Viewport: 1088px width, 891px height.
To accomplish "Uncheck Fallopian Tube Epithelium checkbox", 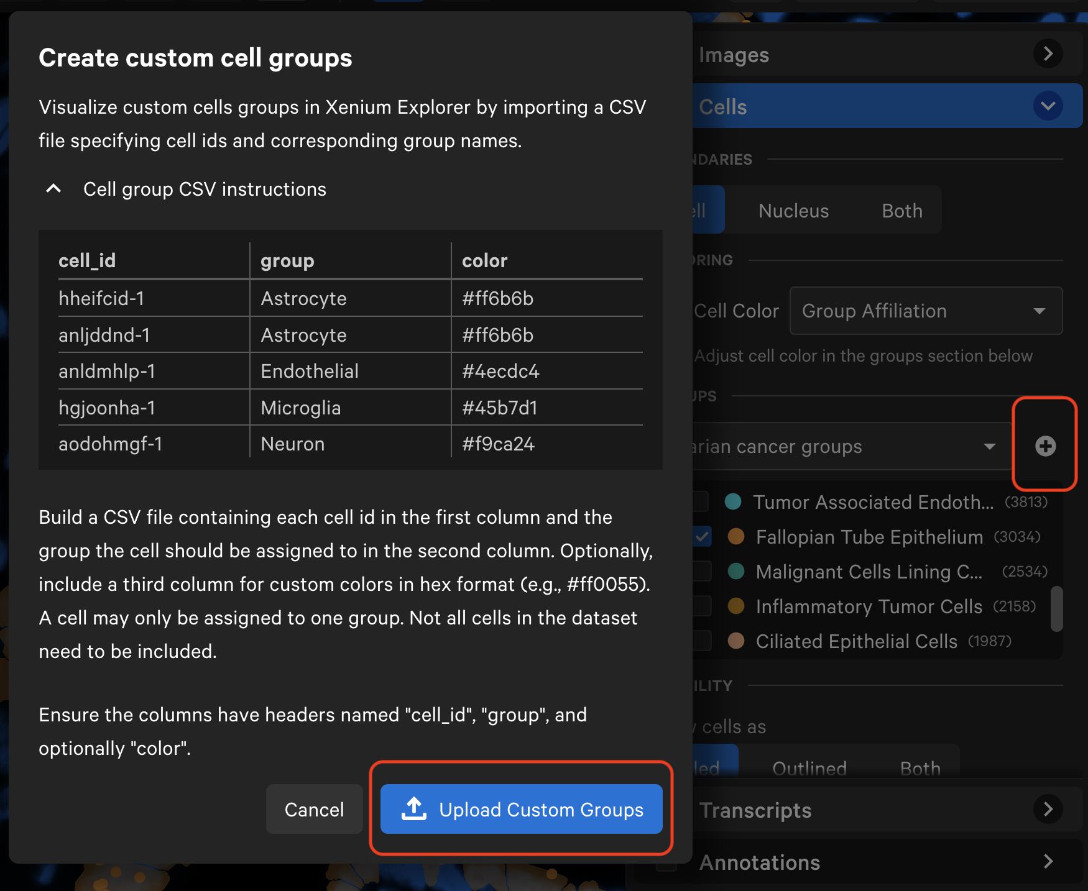I will [x=703, y=537].
